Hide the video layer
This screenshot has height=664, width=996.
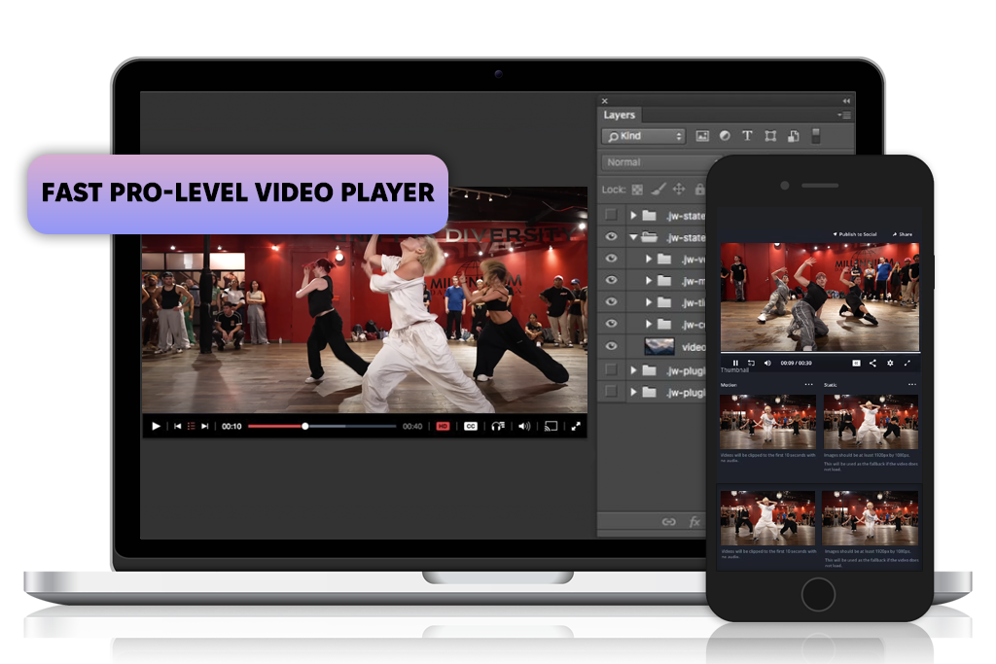coord(611,346)
